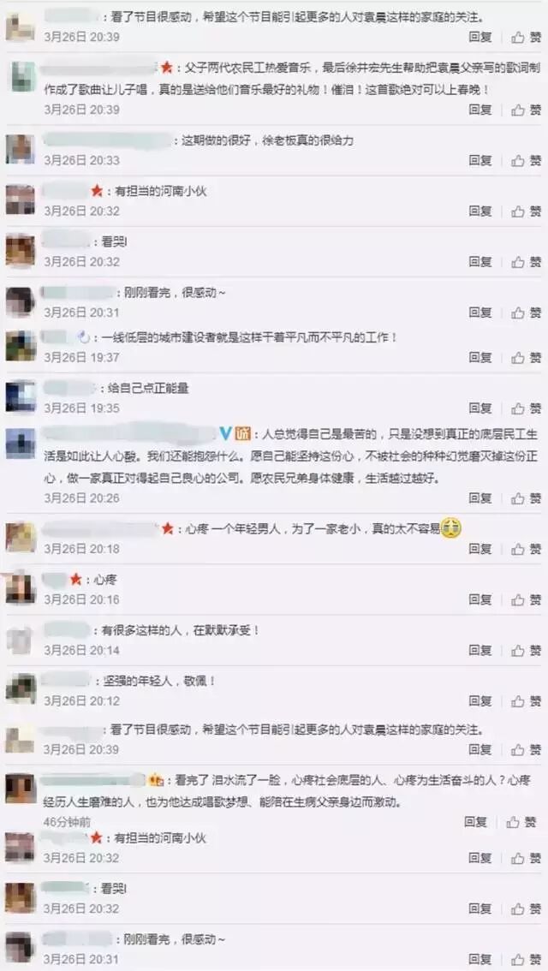Click the crying emoji in 真的太不容易 comment
The image size is (548, 971).
[x=451, y=528]
